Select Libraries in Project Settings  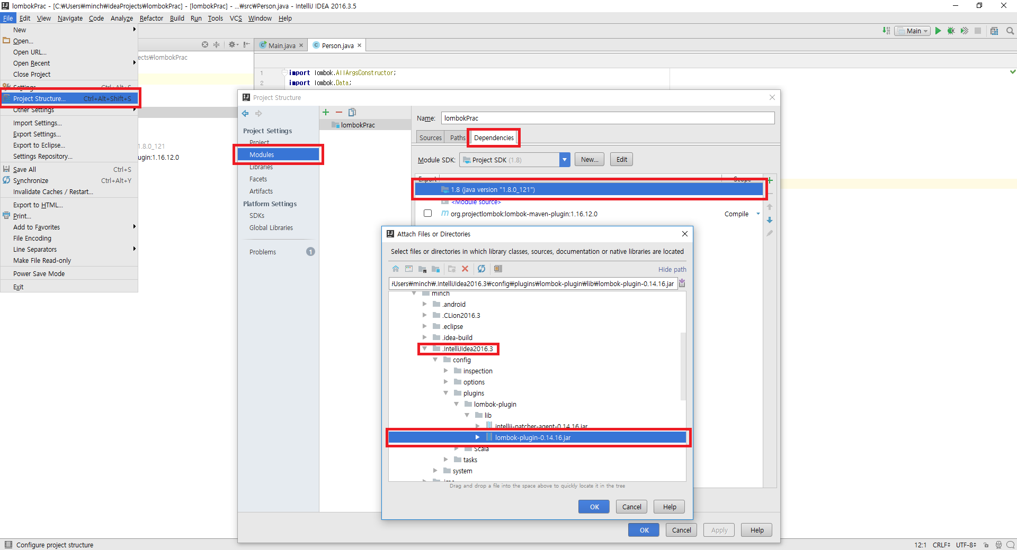261,167
